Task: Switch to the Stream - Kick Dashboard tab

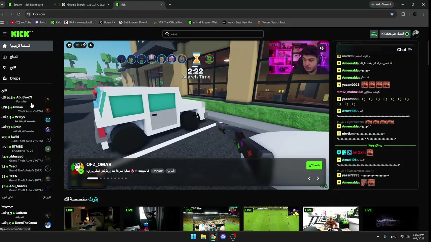Action: click(33, 5)
